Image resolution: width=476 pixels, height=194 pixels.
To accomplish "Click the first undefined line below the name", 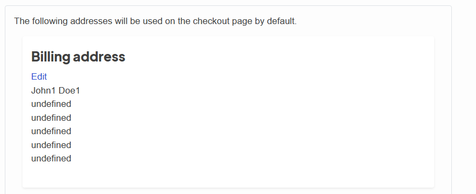I will (x=51, y=104).
